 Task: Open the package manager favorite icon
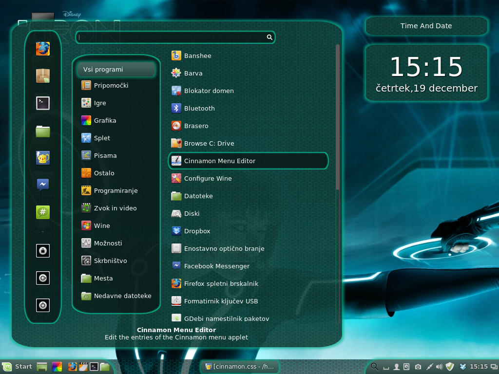tap(43, 75)
